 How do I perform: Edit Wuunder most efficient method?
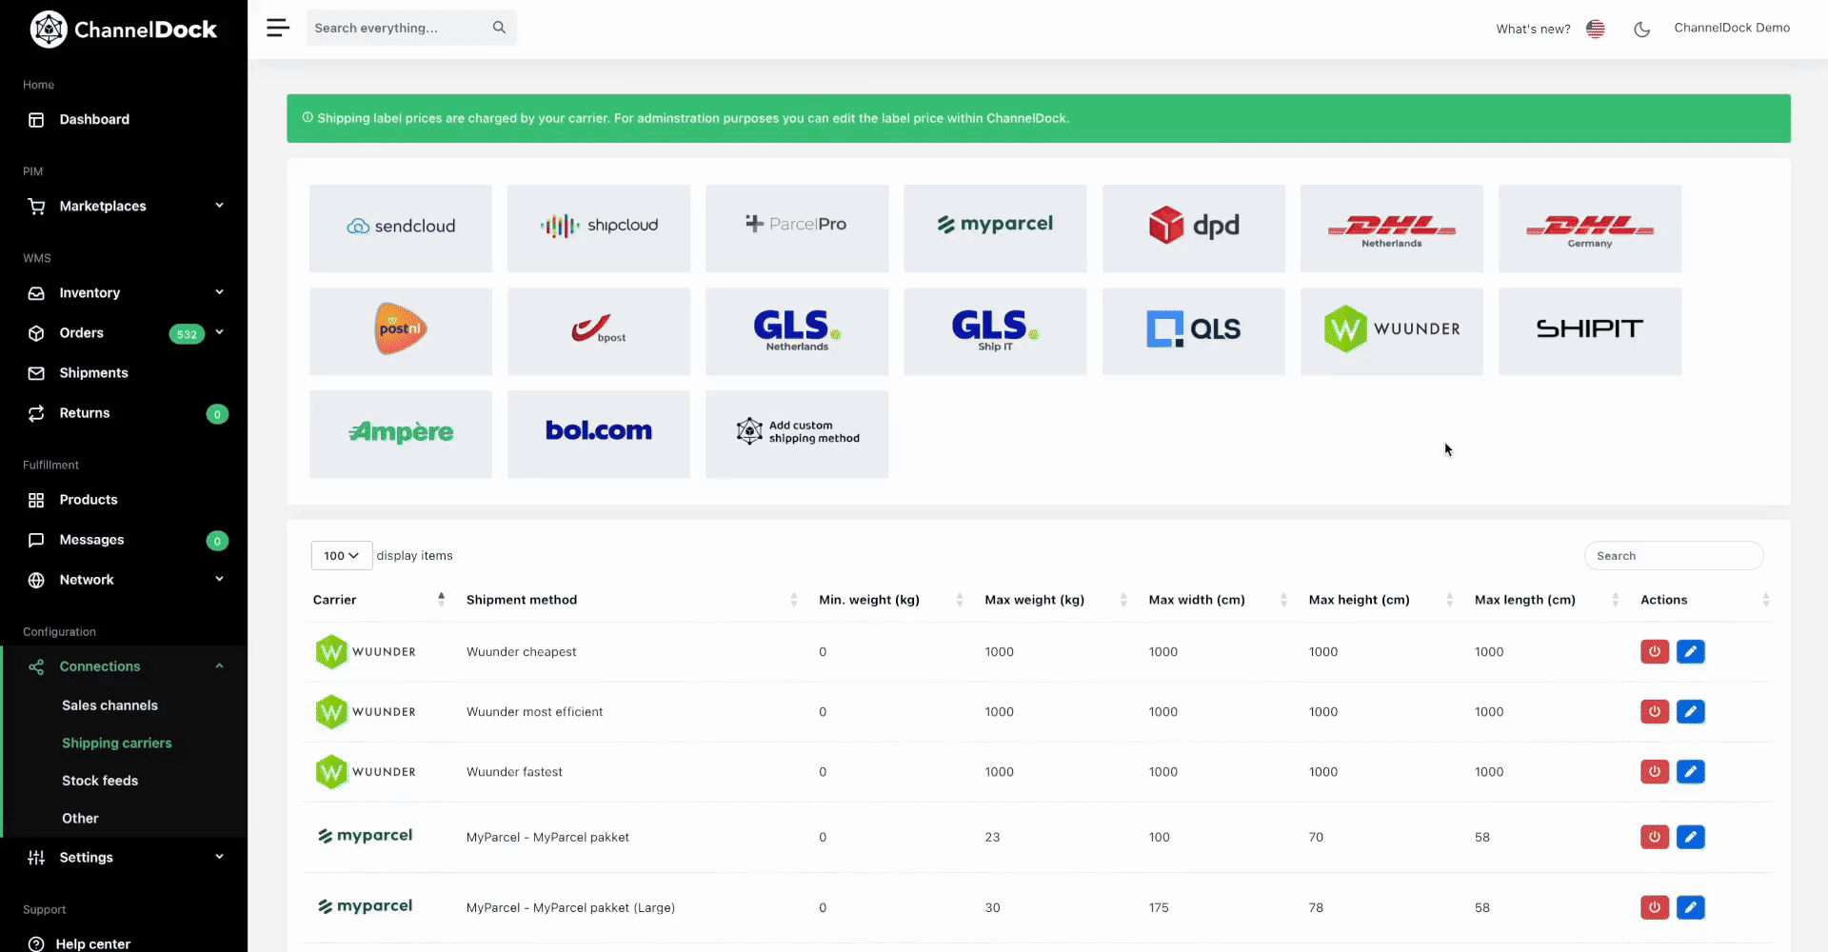click(x=1691, y=712)
